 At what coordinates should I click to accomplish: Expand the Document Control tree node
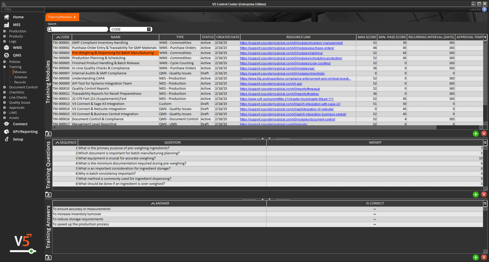coord(4,87)
